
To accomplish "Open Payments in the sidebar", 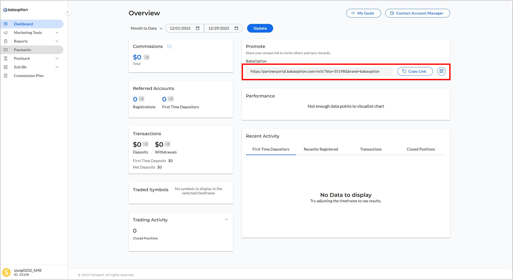I will tap(23, 50).
